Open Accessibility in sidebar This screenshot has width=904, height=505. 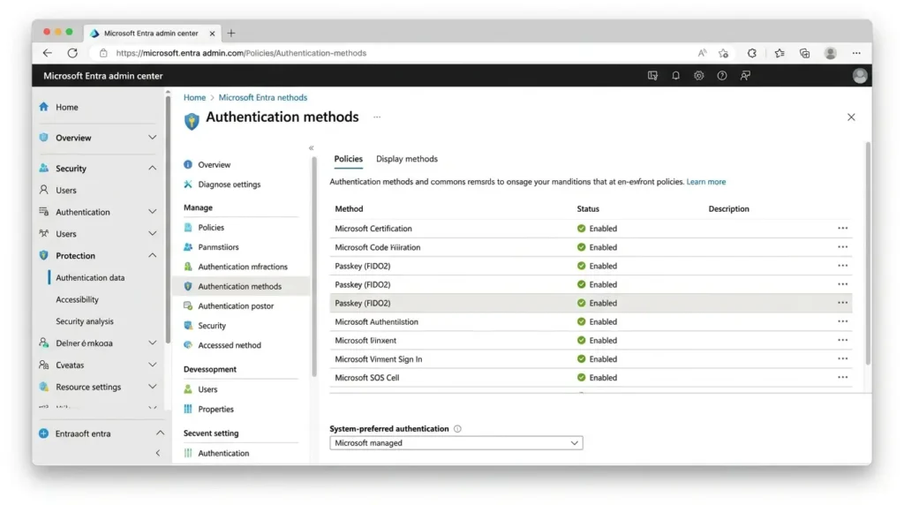point(78,300)
